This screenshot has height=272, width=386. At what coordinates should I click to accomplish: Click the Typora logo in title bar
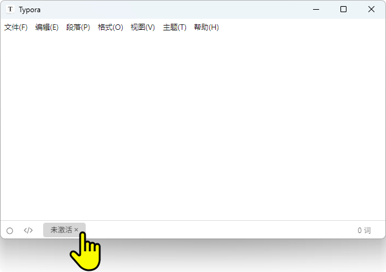(x=10, y=10)
